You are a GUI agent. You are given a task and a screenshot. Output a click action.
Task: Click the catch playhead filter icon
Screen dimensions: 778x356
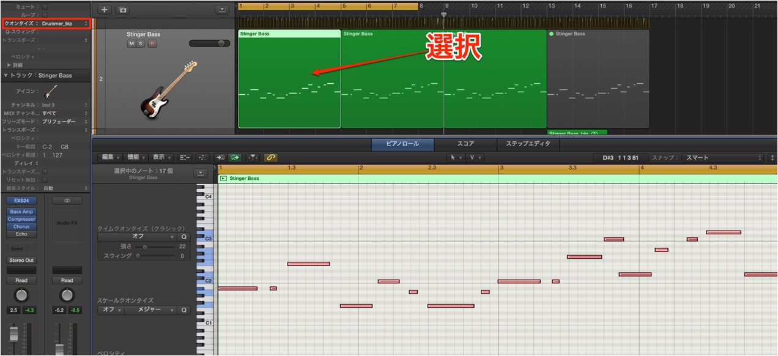tap(253, 158)
